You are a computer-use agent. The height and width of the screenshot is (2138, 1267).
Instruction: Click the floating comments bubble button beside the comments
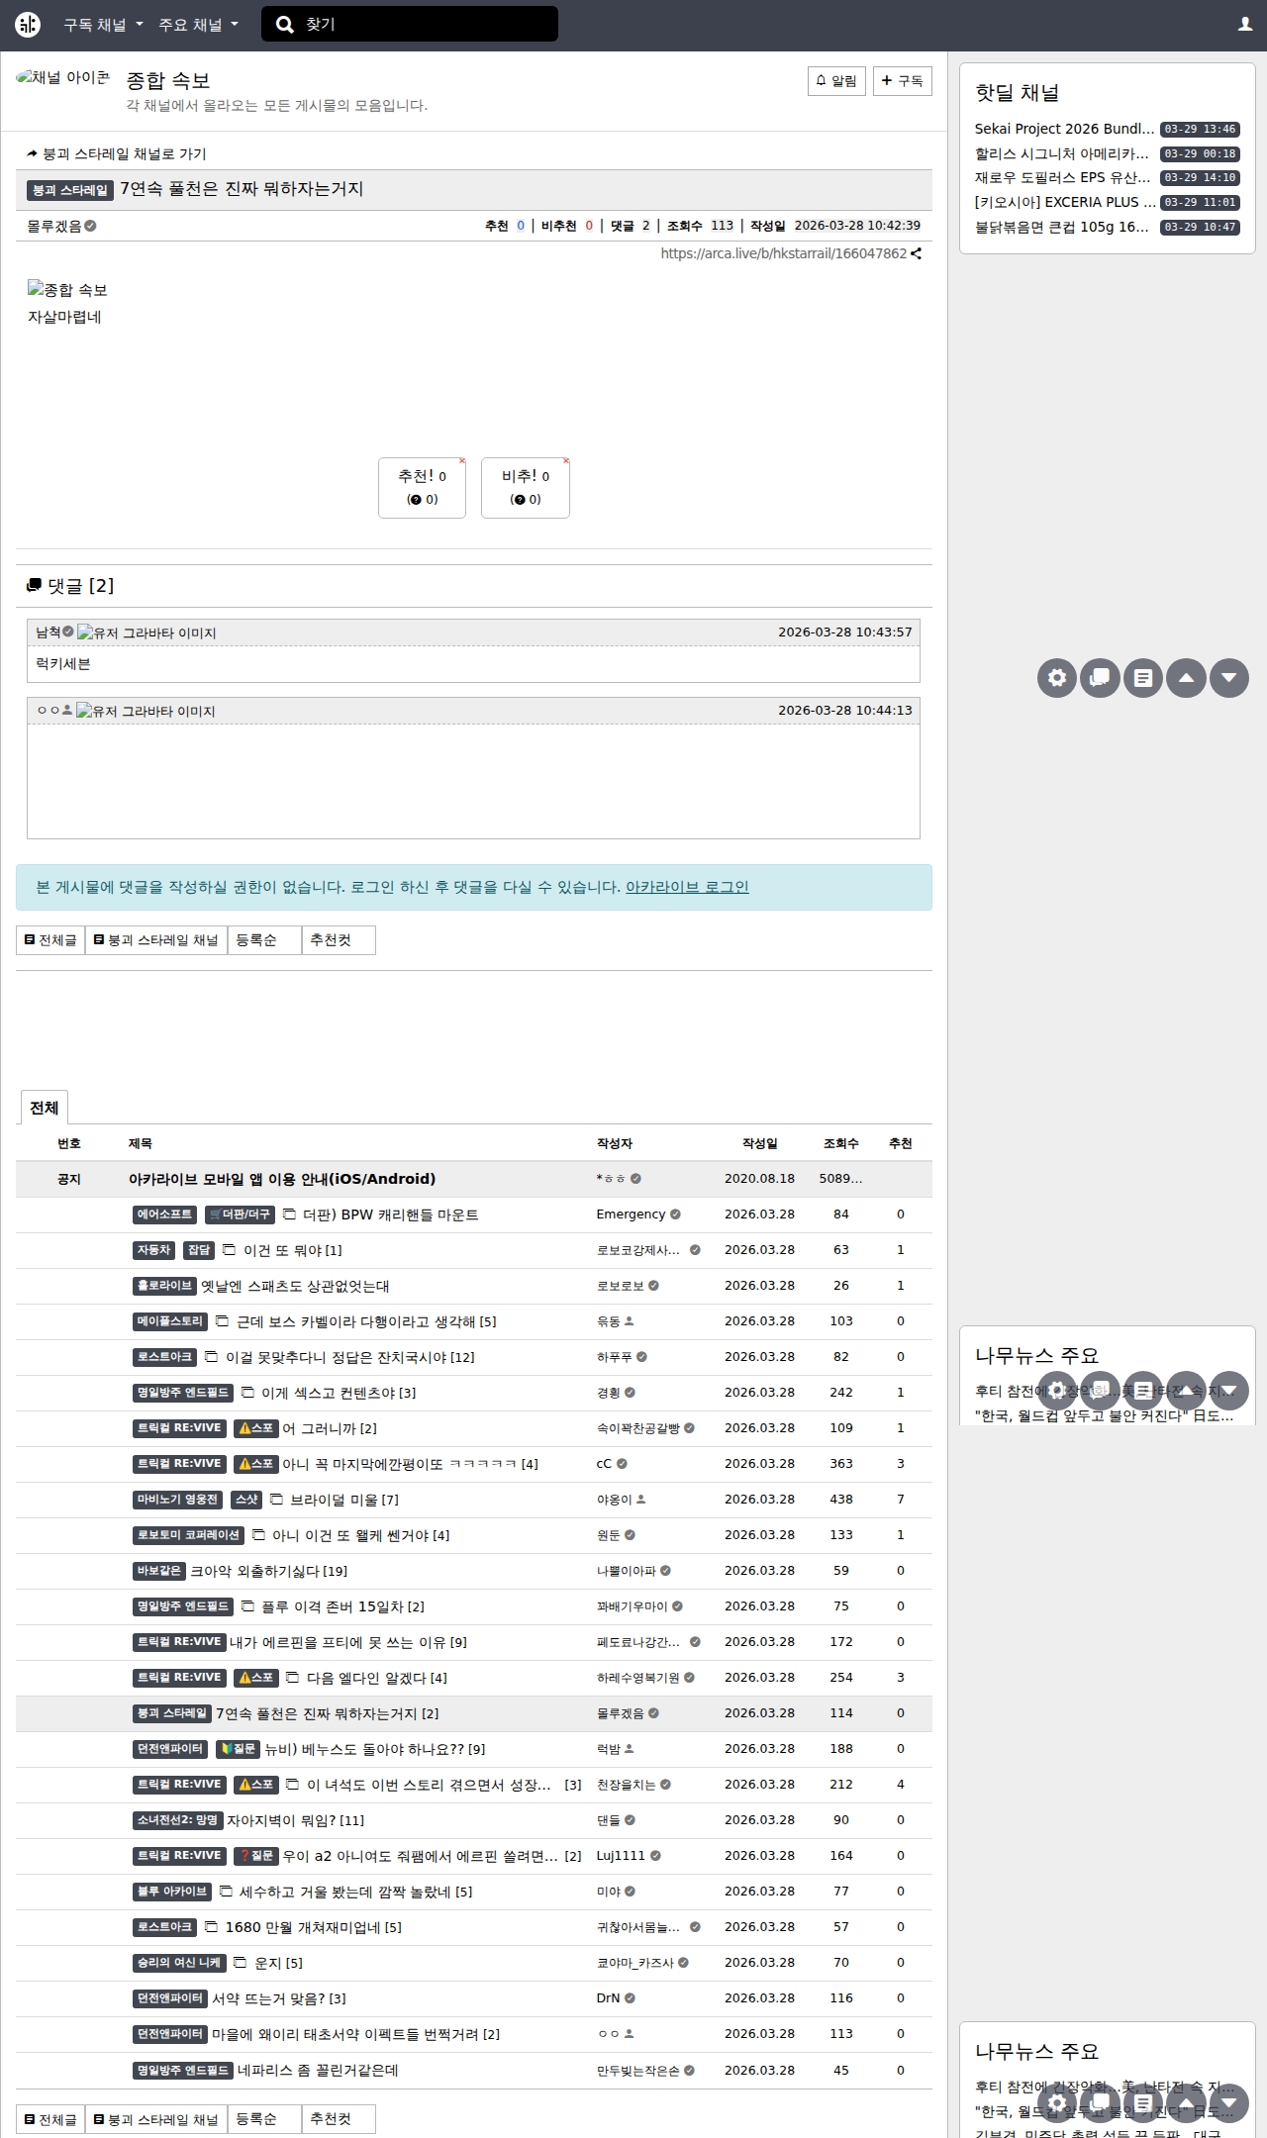(1100, 678)
